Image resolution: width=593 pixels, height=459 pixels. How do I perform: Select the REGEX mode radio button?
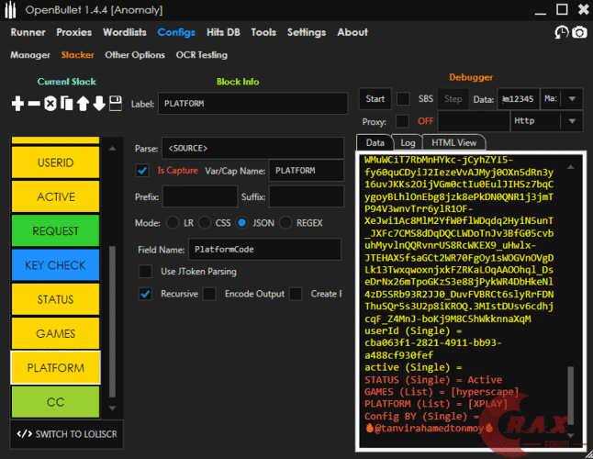286,222
